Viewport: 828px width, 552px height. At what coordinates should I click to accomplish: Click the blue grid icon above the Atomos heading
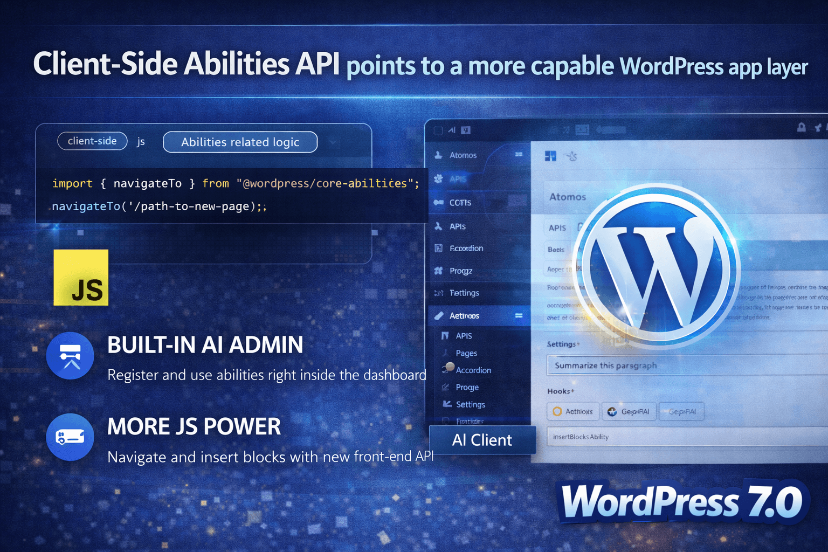550,156
